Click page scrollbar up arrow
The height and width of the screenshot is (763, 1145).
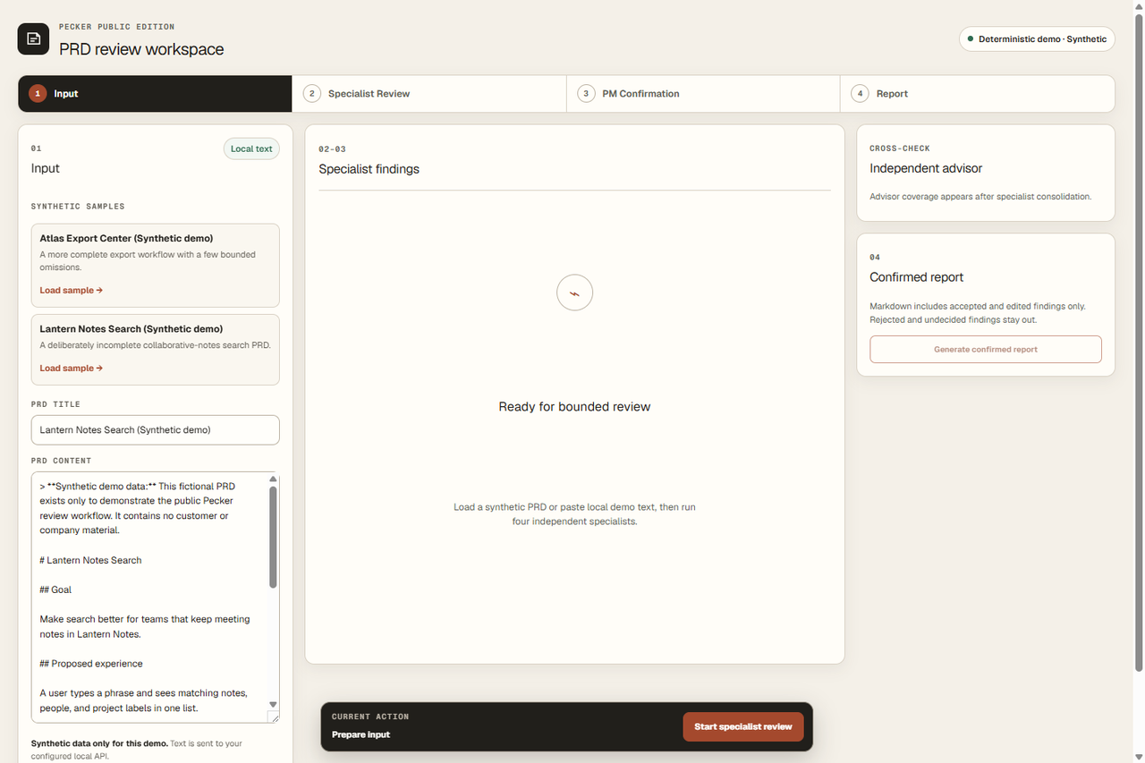[1139, 6]
